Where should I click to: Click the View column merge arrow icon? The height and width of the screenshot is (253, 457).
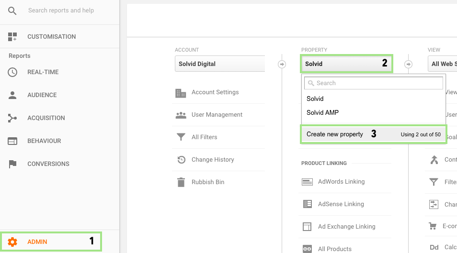(x=434, y=160)
